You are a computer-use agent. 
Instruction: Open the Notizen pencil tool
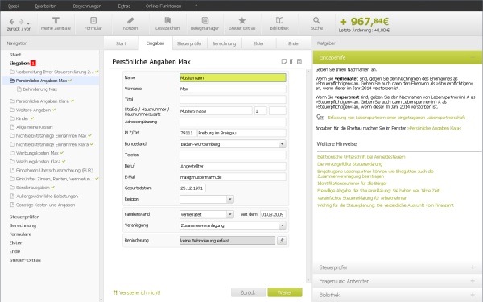[x=130, y=23]
